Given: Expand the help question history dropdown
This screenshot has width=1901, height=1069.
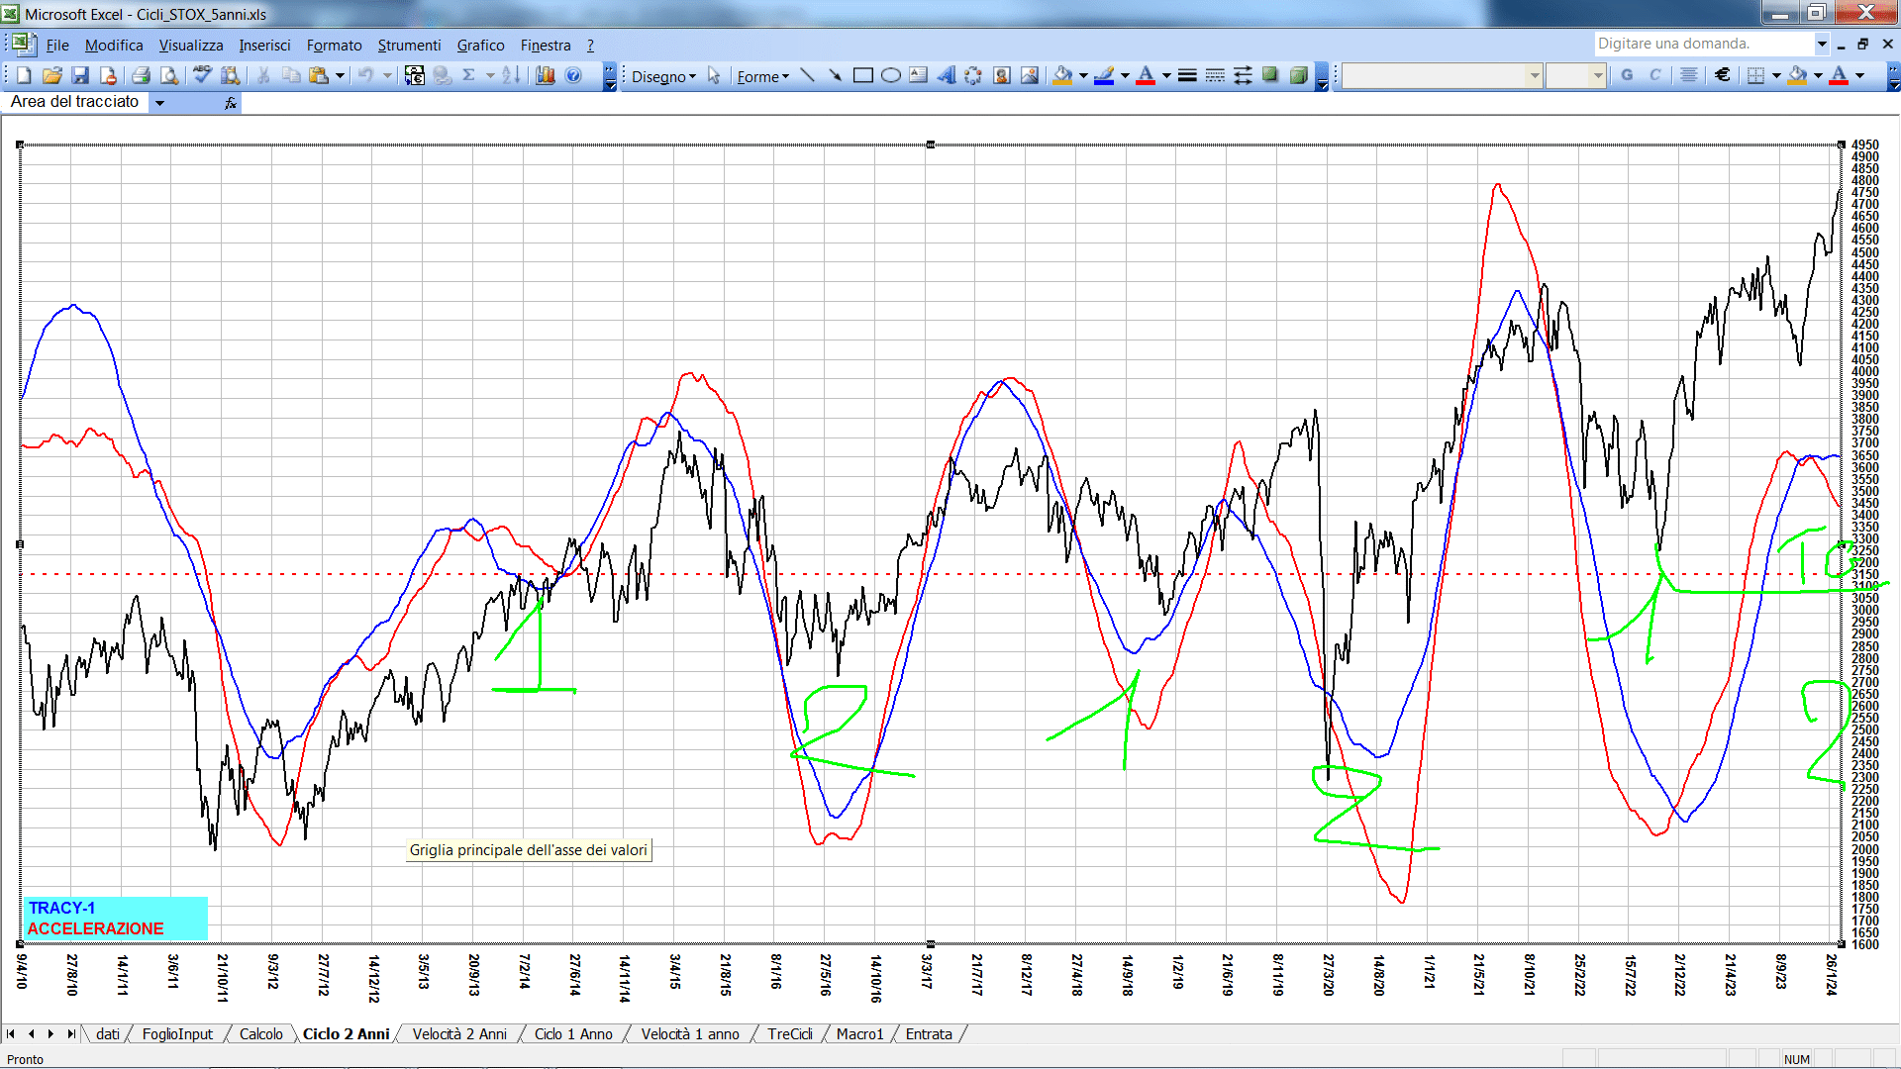Looking at the screenshot, I should (1822, 44).
